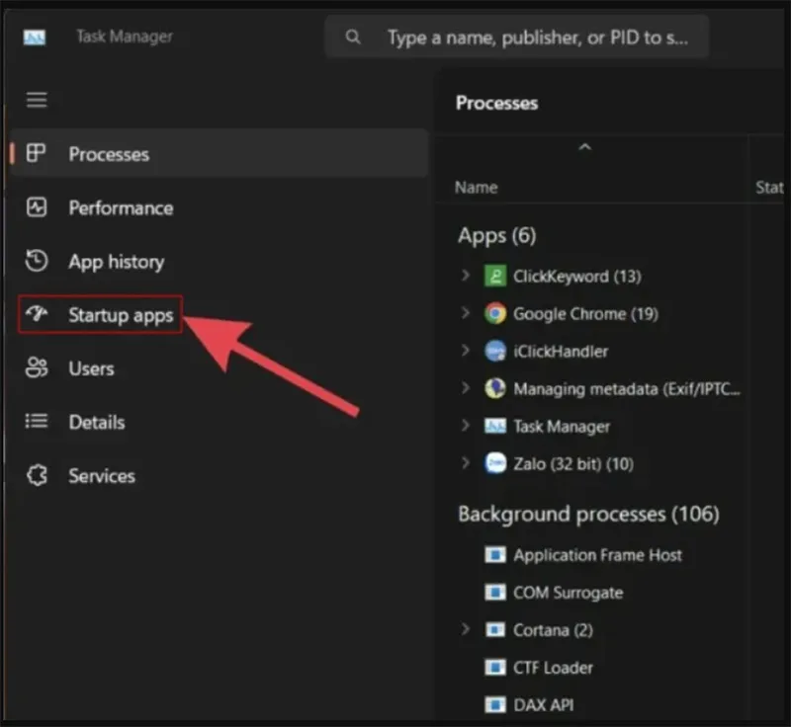Screen dimensions: 791x727
Task: Click the green ClickKeyword app icon
Action: tap(495, 276)
